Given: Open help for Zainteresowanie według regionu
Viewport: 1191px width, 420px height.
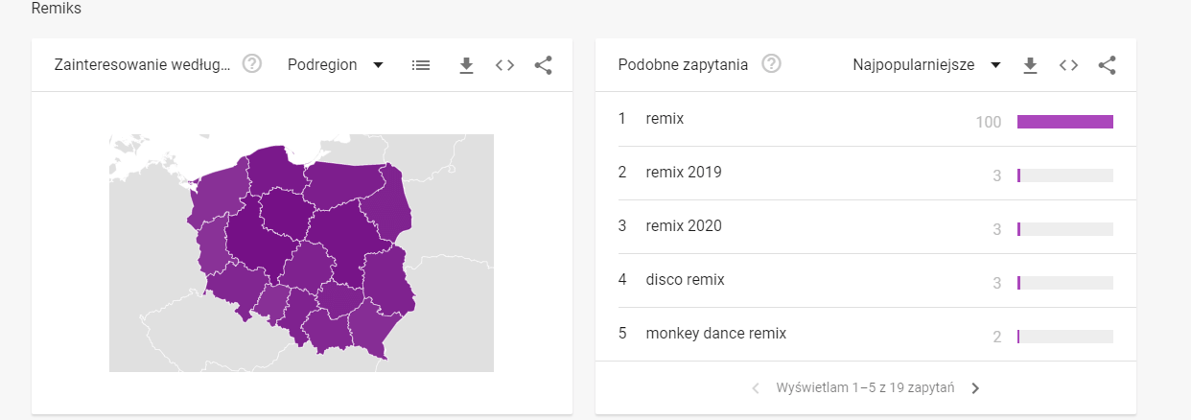Looking at the screenshot, I should pyautogui.click(x=252, y=65).
